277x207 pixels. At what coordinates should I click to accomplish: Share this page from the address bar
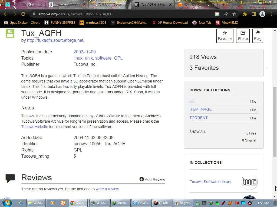[226, 14]
